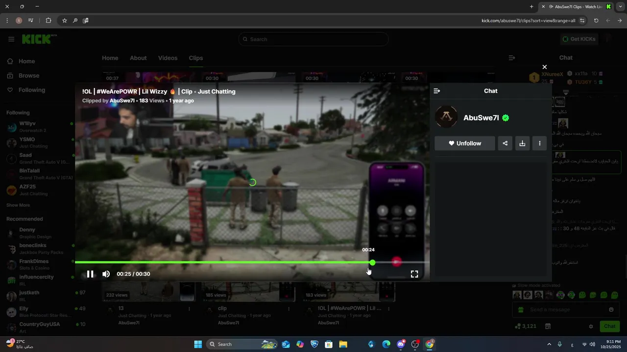Open Microsoft Edge from taskbar

point(386,344)
